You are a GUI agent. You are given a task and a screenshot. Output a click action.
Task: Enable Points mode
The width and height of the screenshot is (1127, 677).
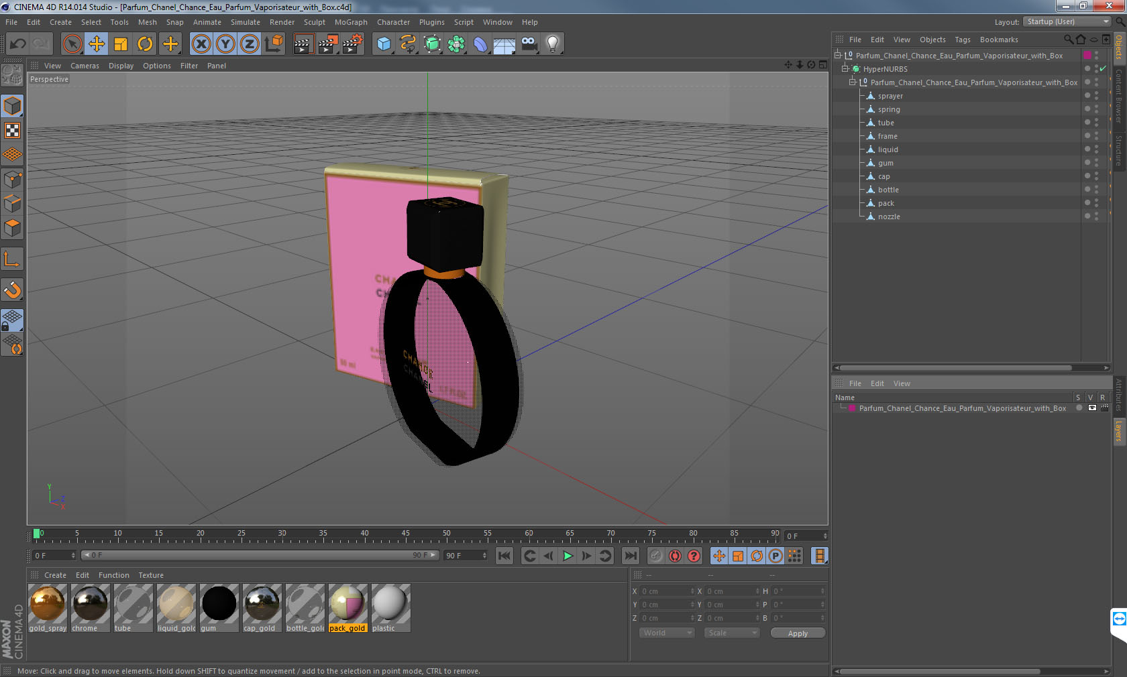click(x=12, y=179)
